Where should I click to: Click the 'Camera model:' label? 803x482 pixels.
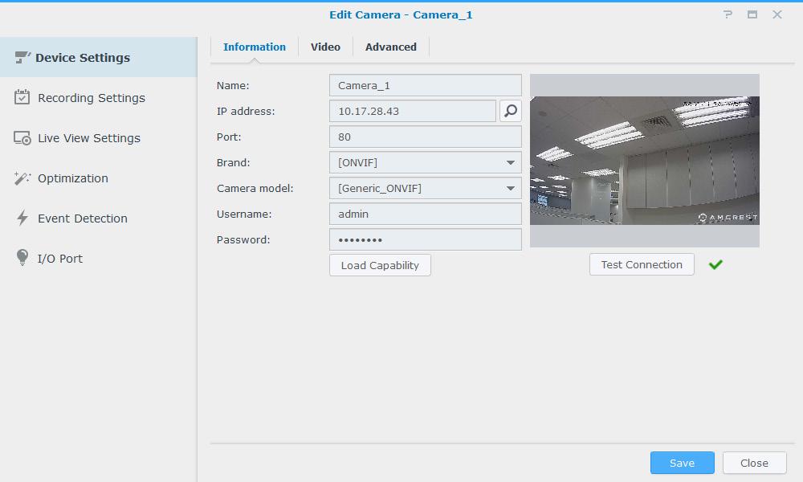click(x=255, y=189)
